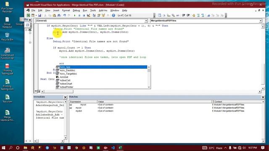Screen dimensions: 269x151
Task: Open the Window menu
Action: pos(115,10)
